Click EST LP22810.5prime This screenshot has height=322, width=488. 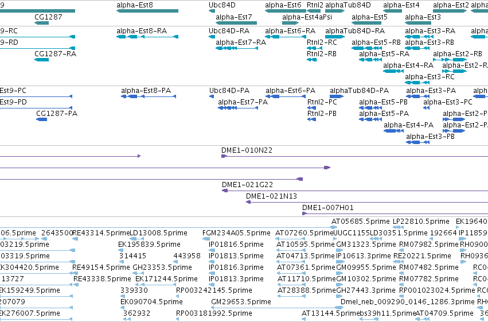pos(421,222)
